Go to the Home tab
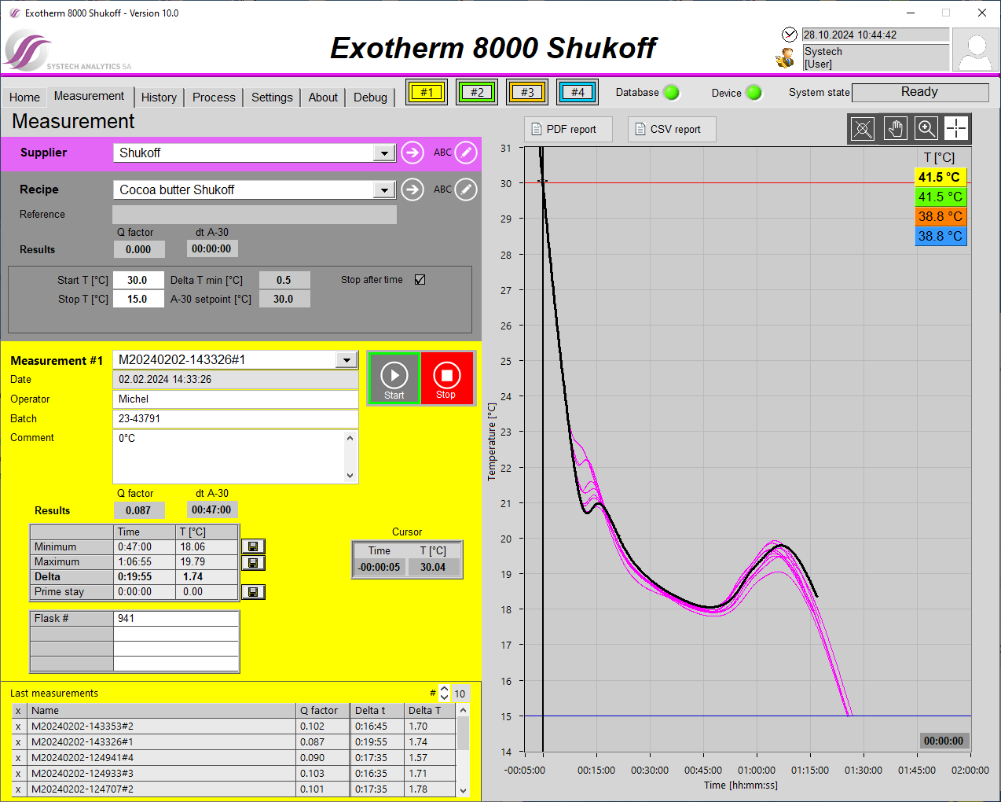 pos(24,97)
